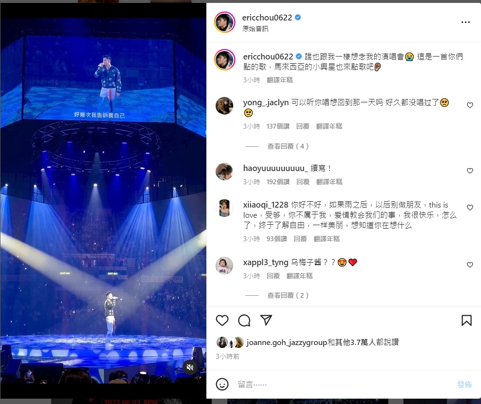Like haoyuuuuuuuuu_'s comment
Image resolution: width=481 pixels, height=404 pixels.
coord(470,171)
